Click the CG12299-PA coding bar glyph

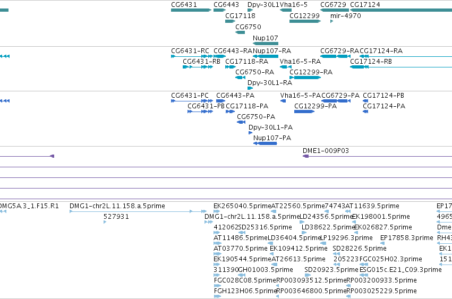pos(304,112)
